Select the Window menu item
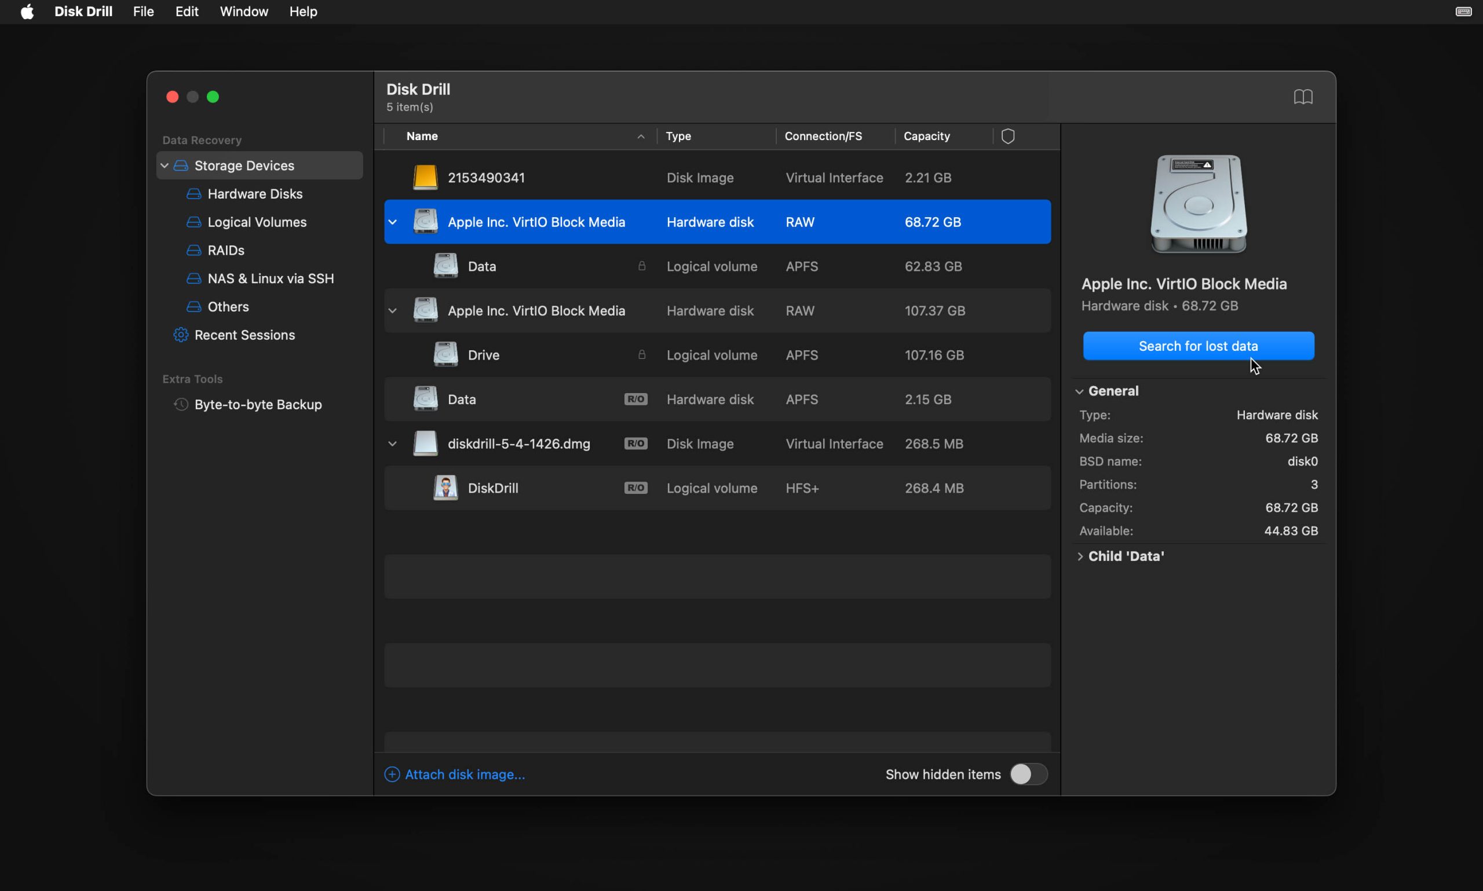The image size is (1483, 891). 244,12
